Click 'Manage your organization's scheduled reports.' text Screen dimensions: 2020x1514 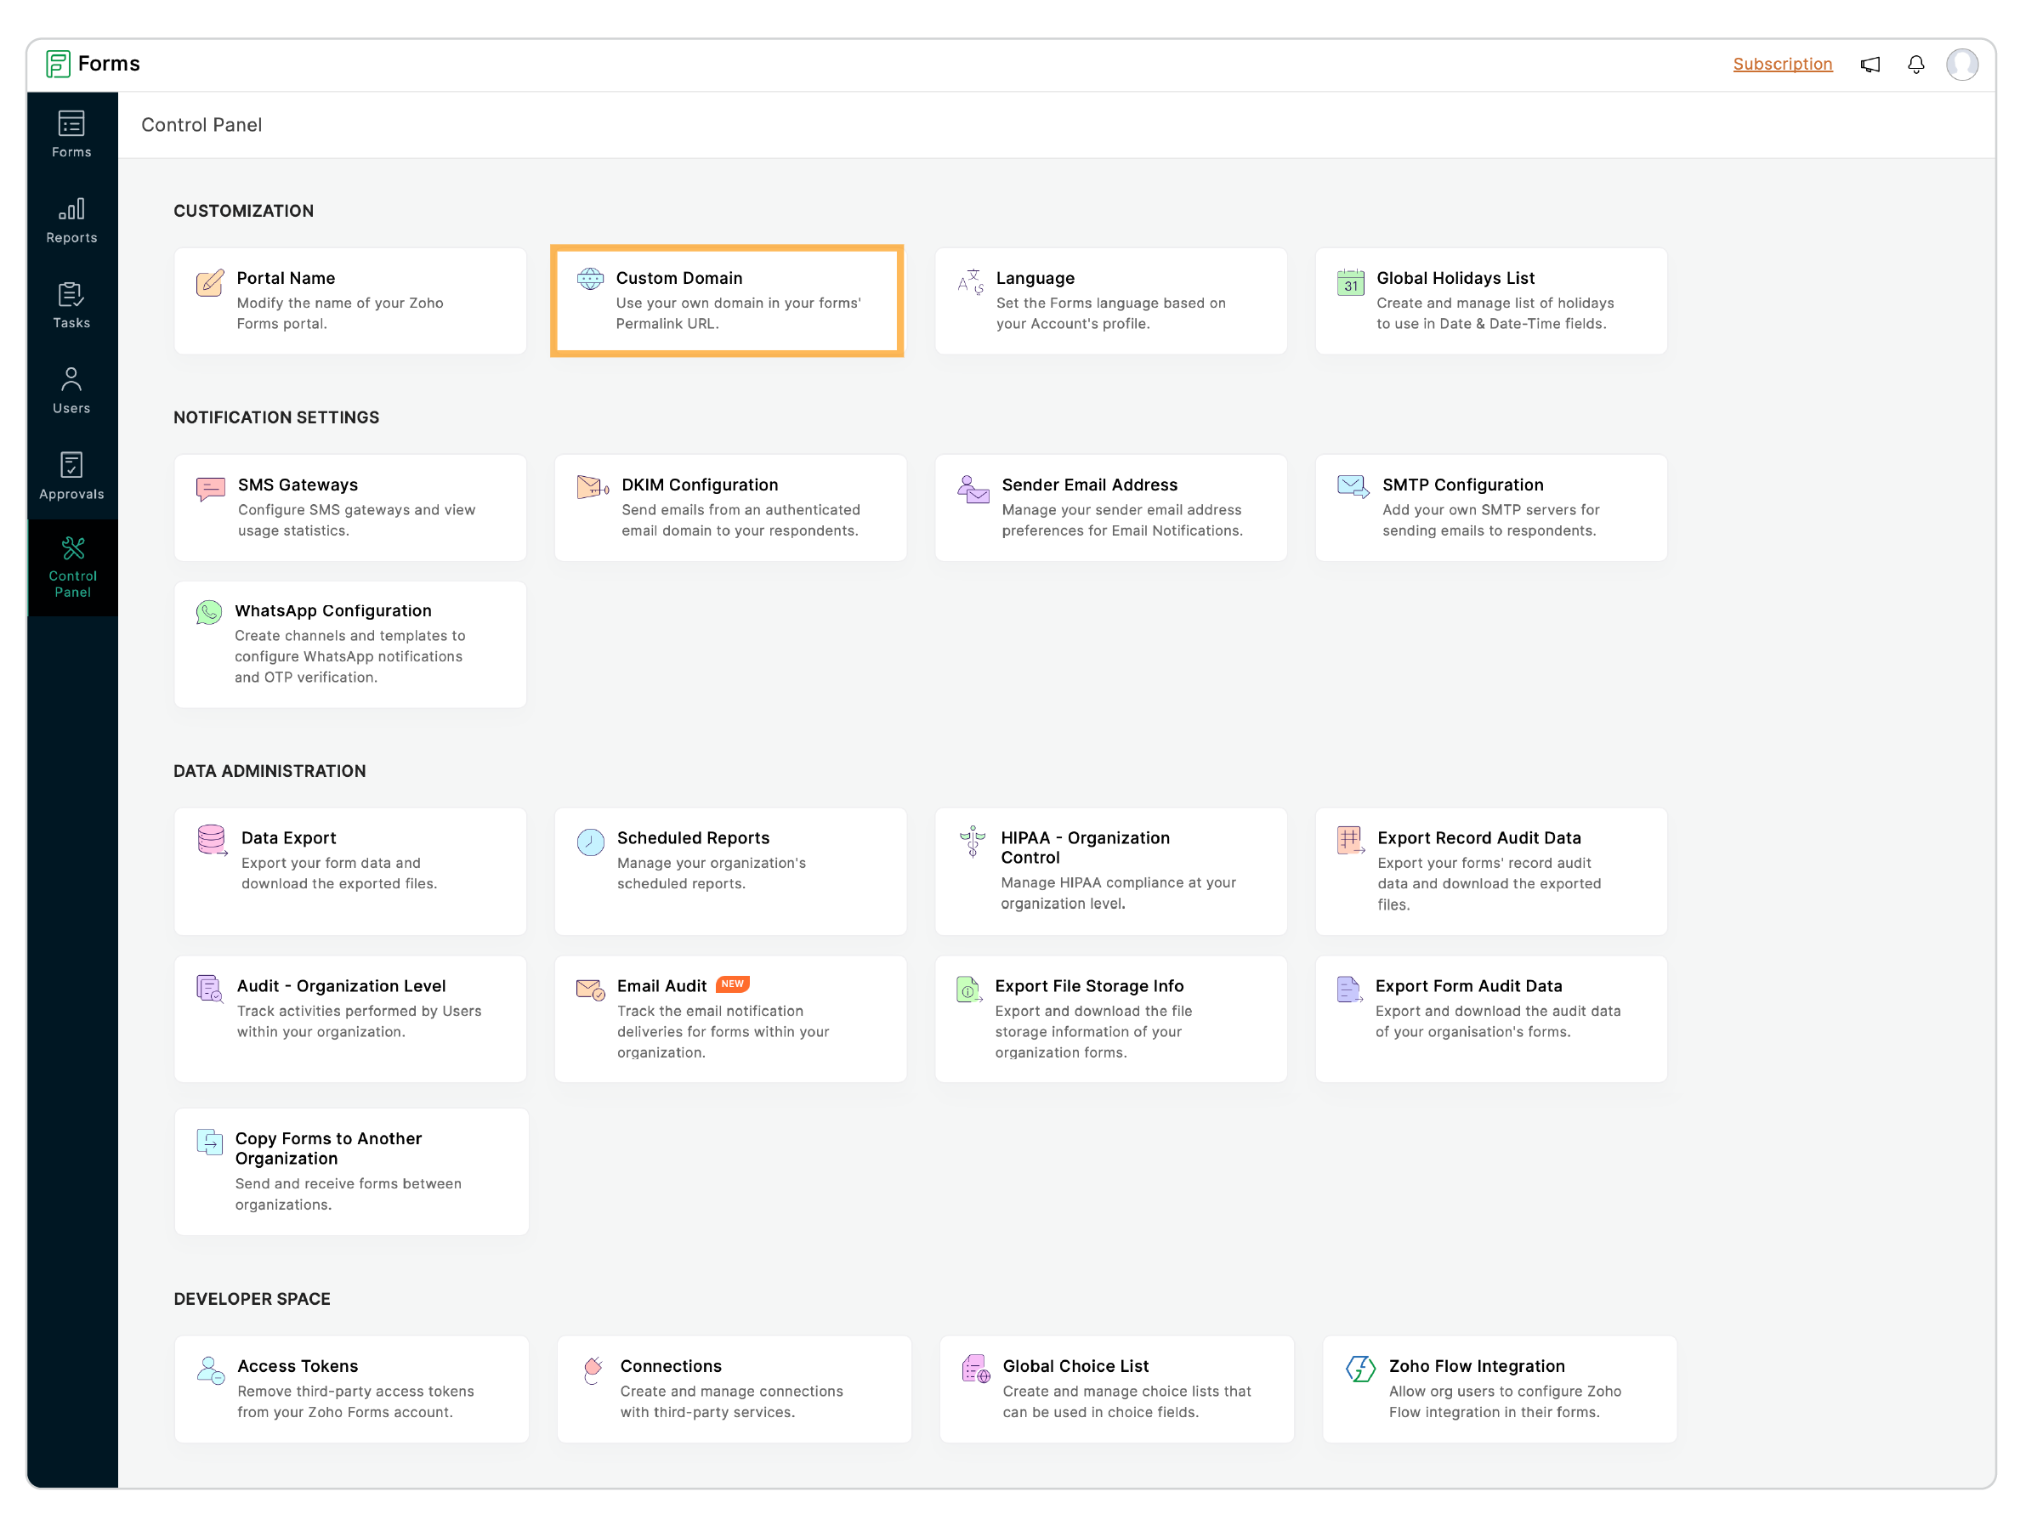click(x=711, y=873)
